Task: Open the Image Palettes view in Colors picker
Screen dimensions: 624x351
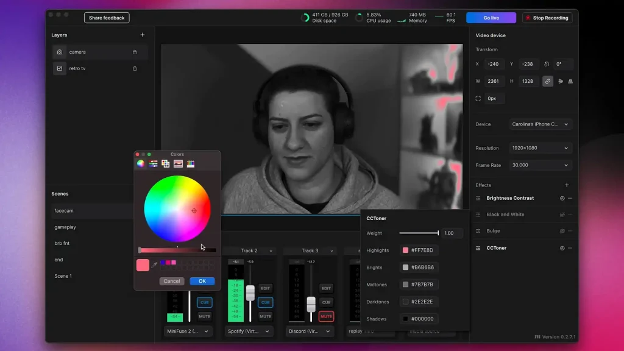Action: (x=179, y=163)
